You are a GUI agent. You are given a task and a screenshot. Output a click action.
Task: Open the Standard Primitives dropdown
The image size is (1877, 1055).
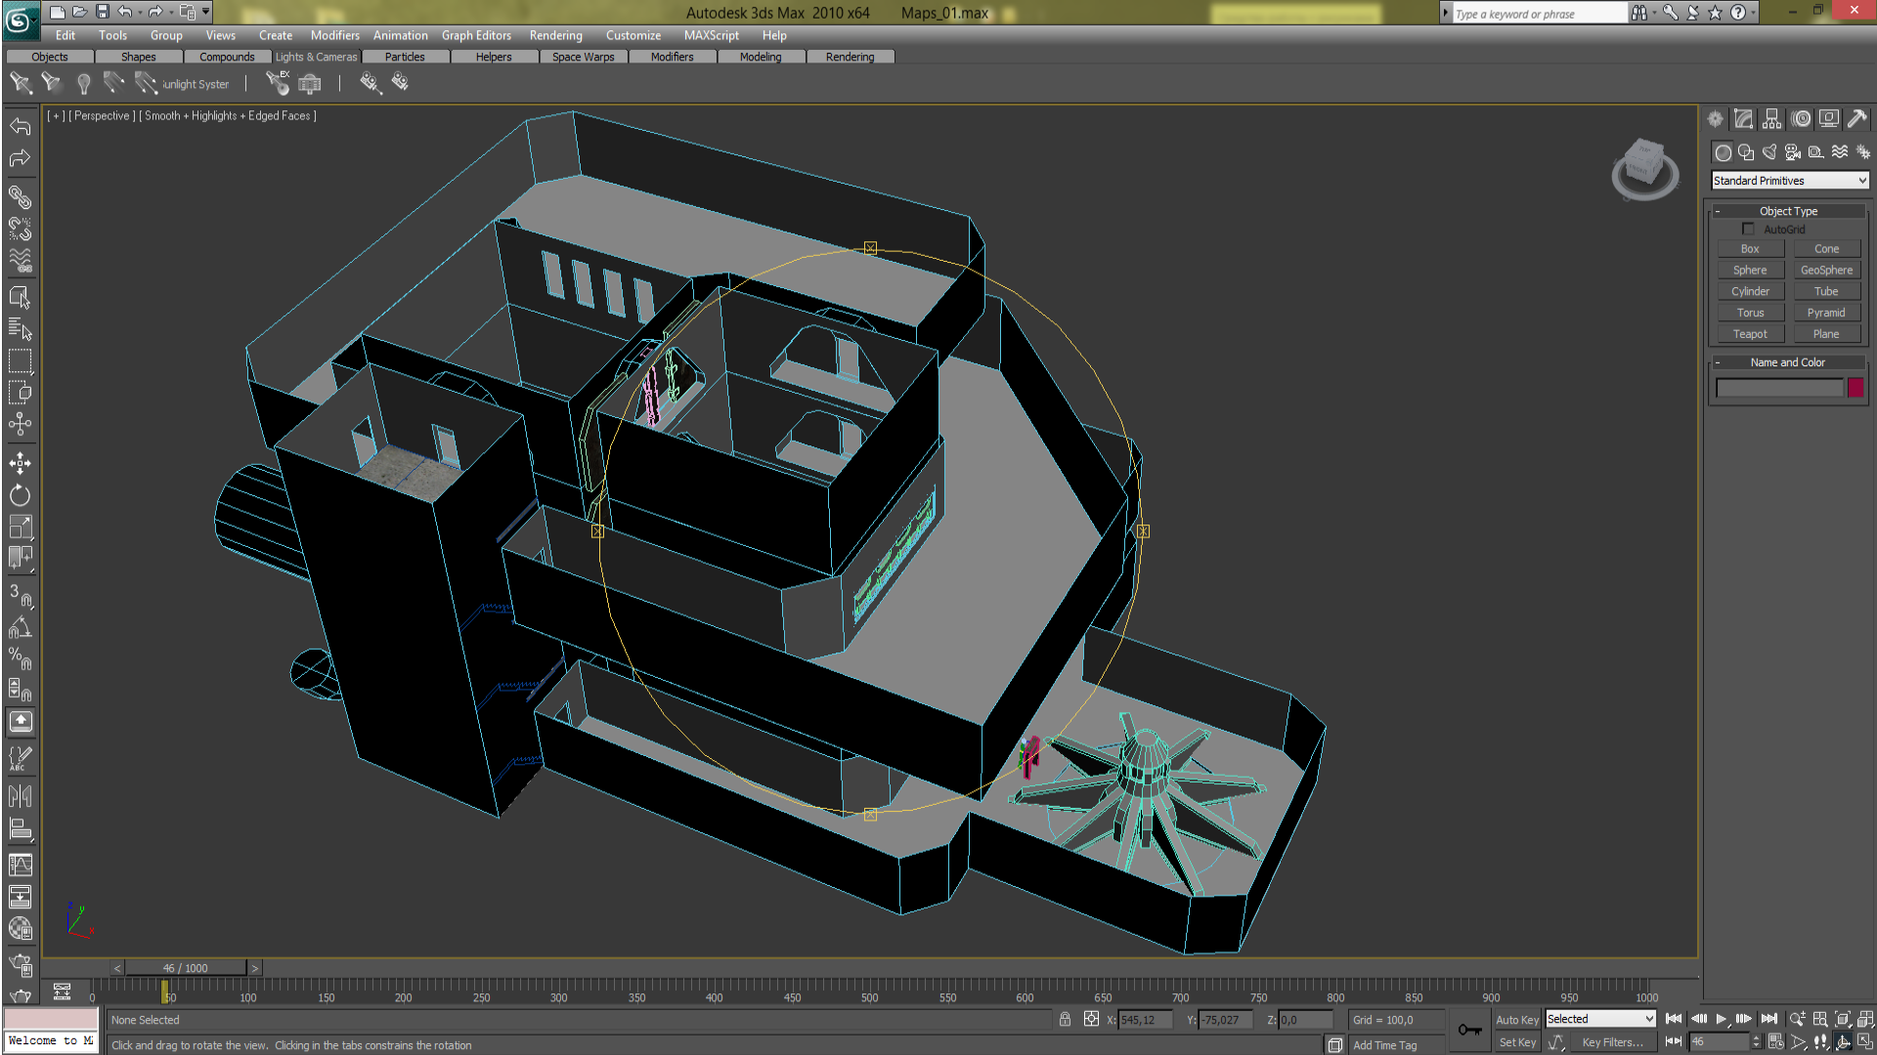click(1790, 181)
